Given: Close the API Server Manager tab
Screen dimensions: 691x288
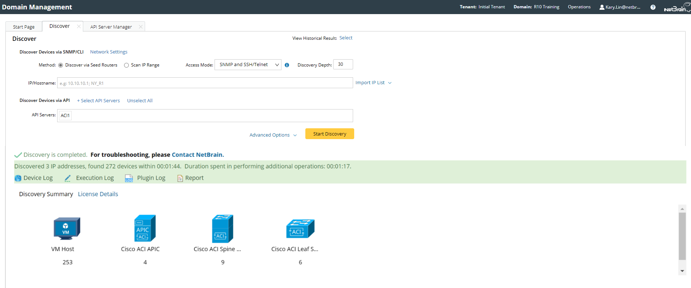Looking at the screenshot, I should click(141, 27).
